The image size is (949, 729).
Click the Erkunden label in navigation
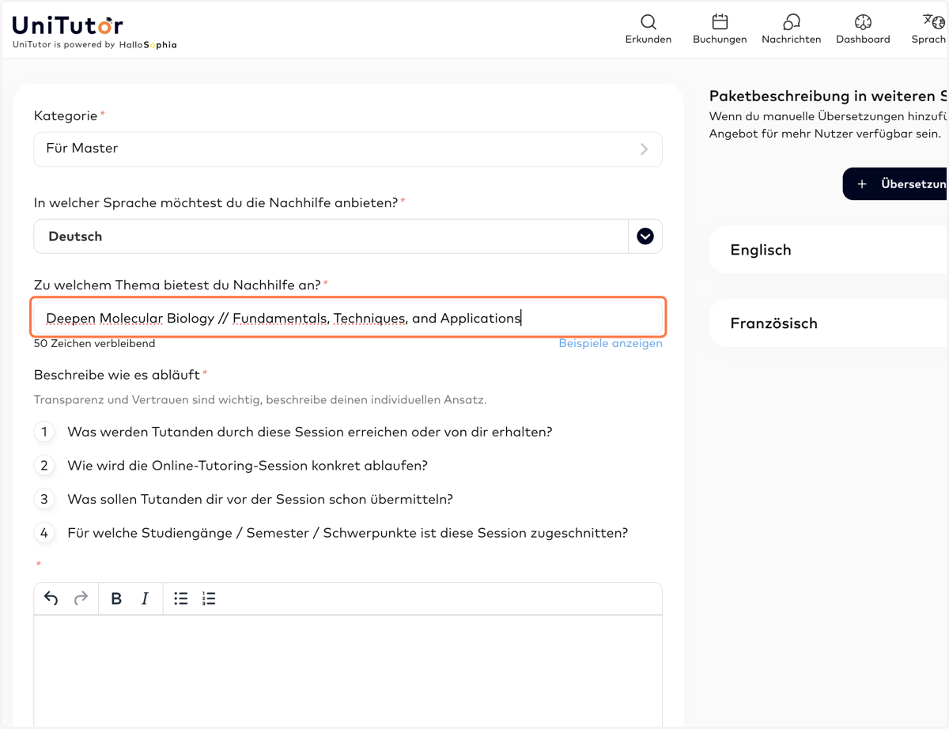(x=648, y=40)
